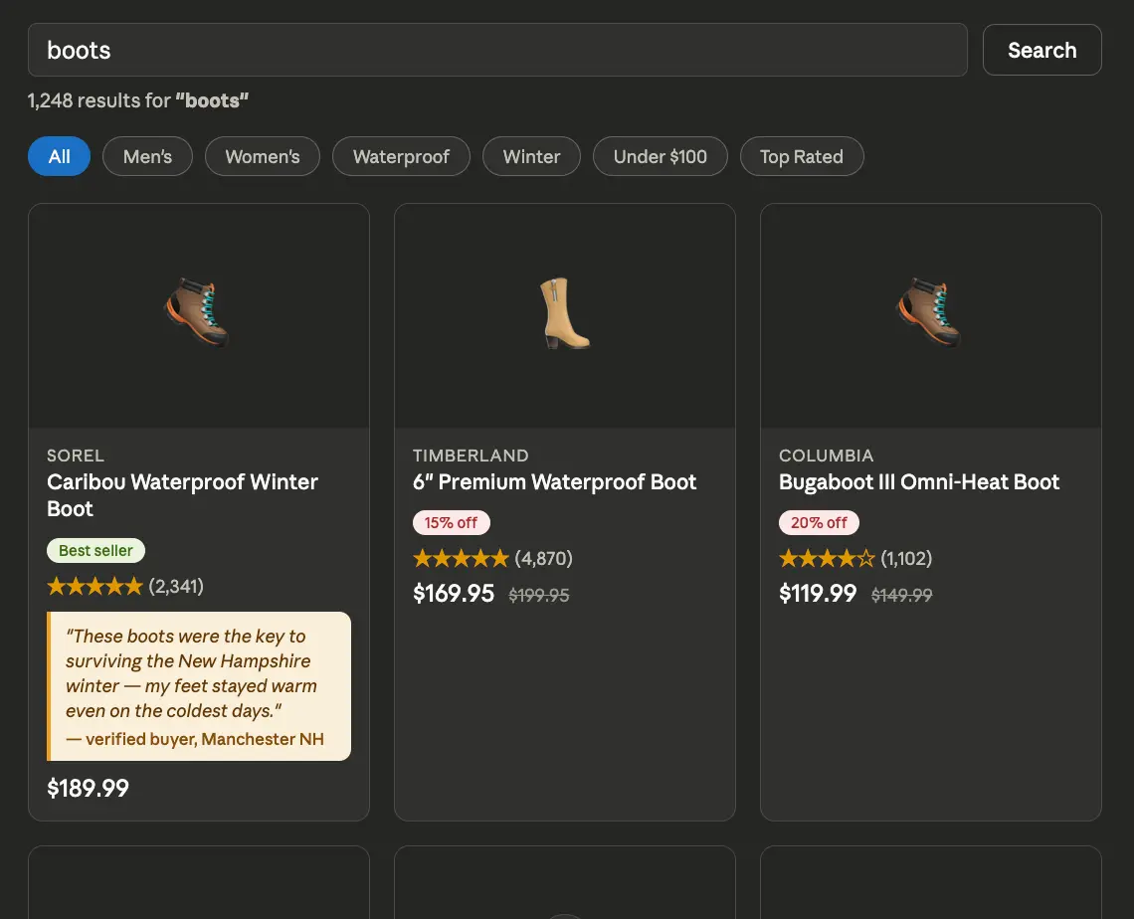Apply the Waterproof filter chip

402,156
